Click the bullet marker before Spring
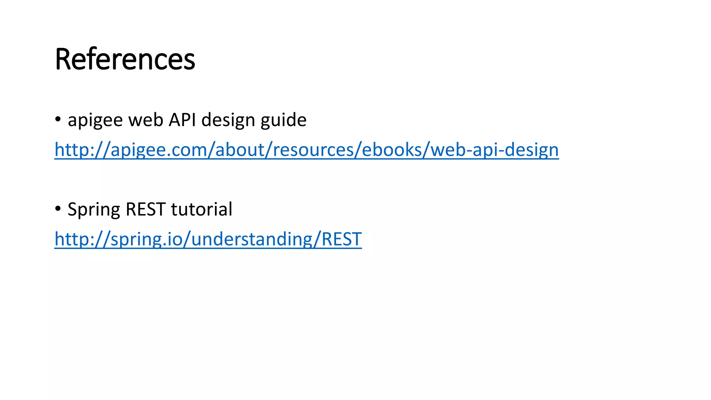Screen dimensions: 711x400 pos(58,209)
